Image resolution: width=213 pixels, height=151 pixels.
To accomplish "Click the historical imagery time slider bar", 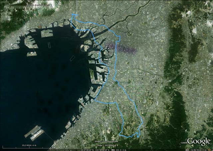I will click(27, 6).
